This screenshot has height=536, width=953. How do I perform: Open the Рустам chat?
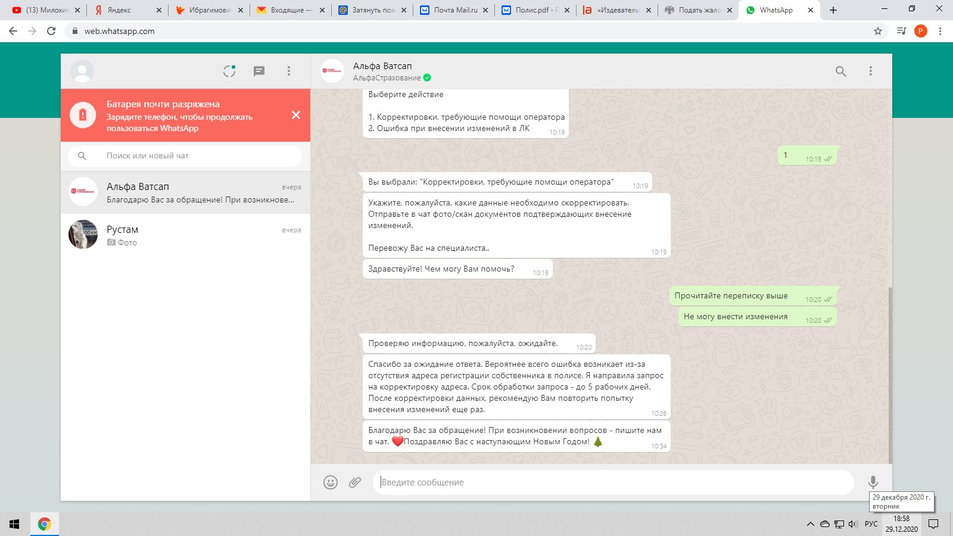(185, 235)
